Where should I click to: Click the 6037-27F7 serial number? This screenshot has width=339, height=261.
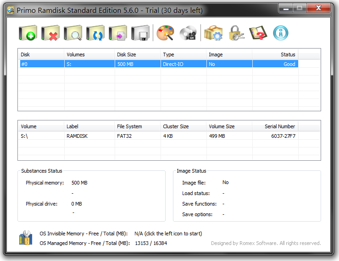click(x=283, y=136)
